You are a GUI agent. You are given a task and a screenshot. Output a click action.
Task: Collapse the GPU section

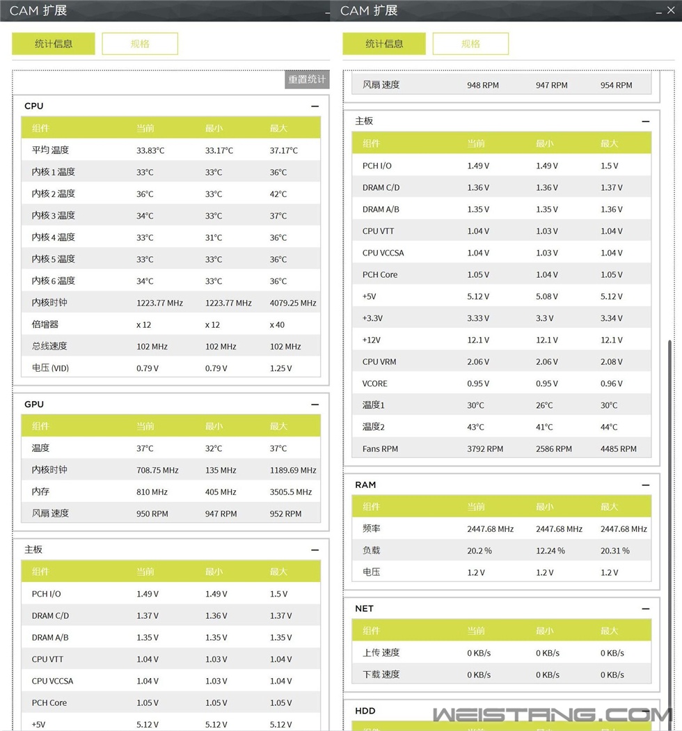[315, 404]
